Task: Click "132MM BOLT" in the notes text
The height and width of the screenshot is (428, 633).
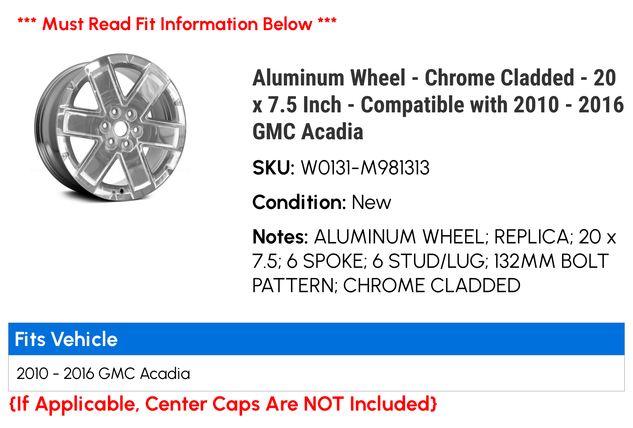Action: point(551,261)
